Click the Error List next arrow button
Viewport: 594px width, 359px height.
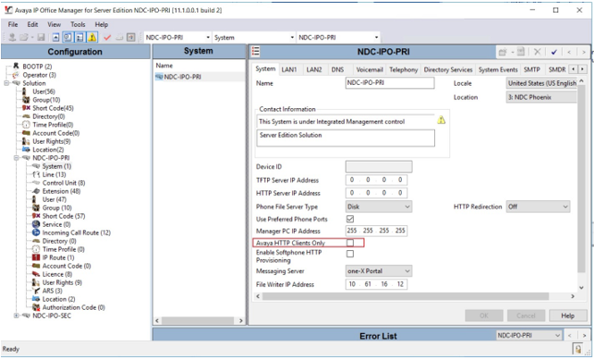tap(584, 336)
